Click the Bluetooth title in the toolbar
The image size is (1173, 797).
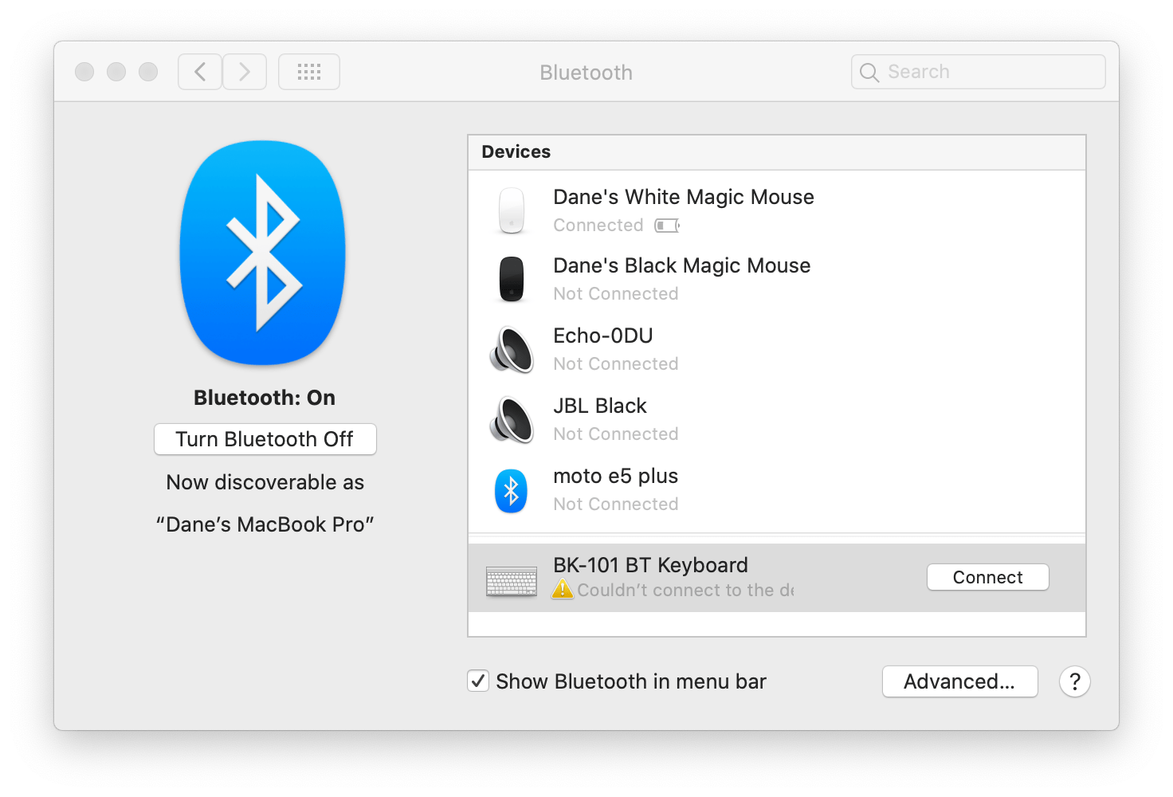(x=586, y=72)
